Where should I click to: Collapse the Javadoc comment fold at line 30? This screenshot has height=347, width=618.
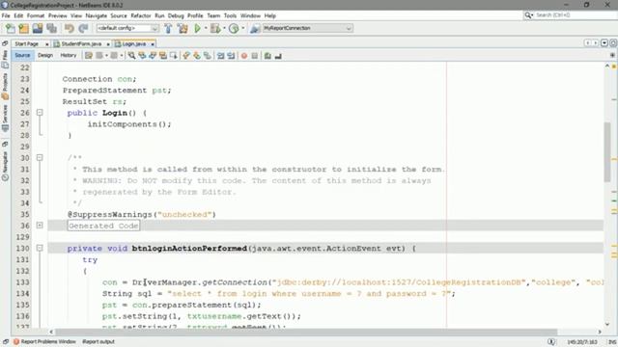click(x=40, y=158)
